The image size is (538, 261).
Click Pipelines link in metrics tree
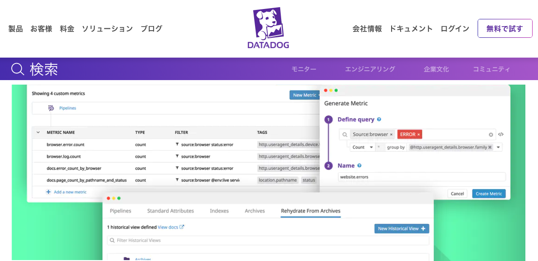click(x=68, y=108)
